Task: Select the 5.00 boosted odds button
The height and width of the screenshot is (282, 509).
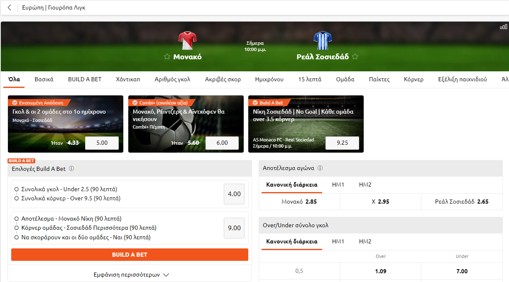Action: (102, 143)
